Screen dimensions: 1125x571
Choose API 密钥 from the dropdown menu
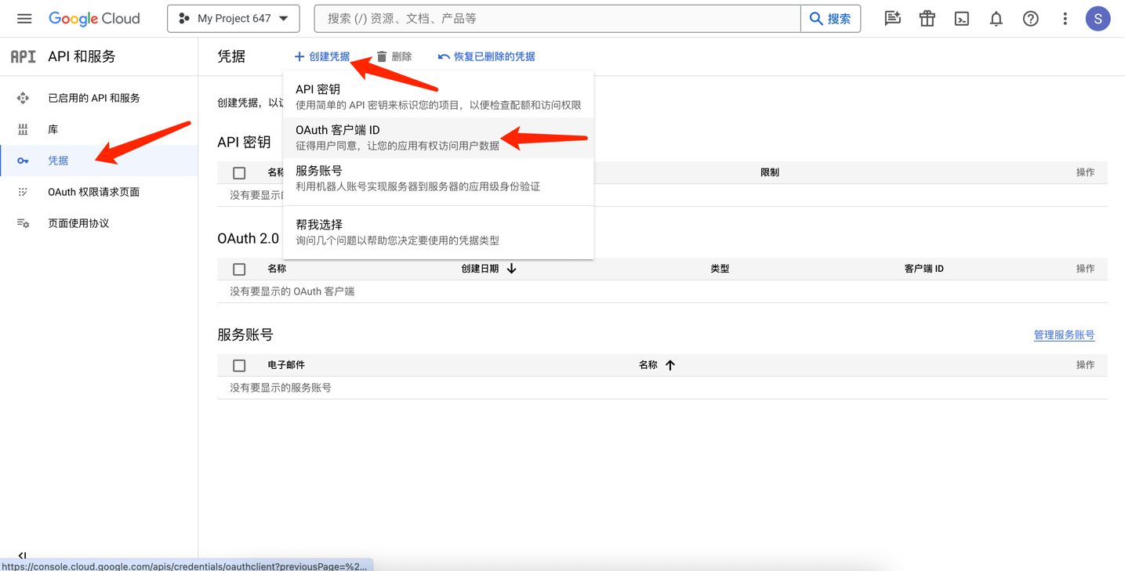[438, 97]
